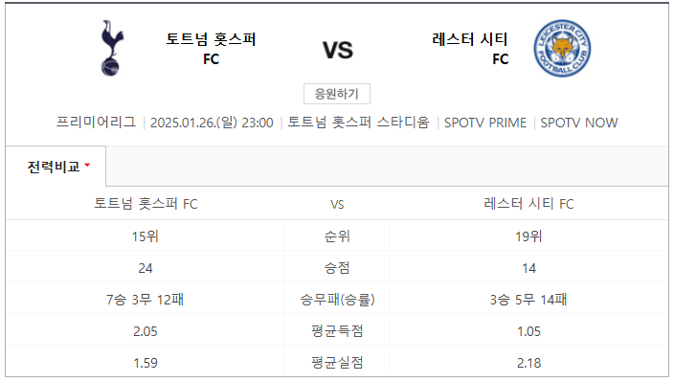Screen dimensions: 674x382
Task: Click the SPOTV NOW broadcaster text
Action: (579, 123)
